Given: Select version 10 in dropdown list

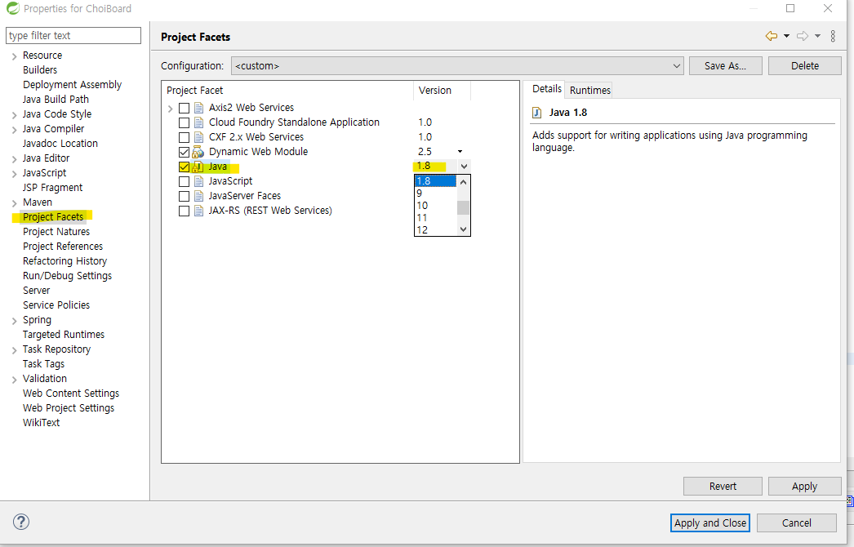Looking at the screenshot, I should 435,206.
